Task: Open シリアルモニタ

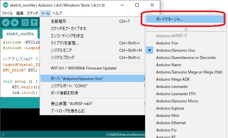Action: coord(93,50)
